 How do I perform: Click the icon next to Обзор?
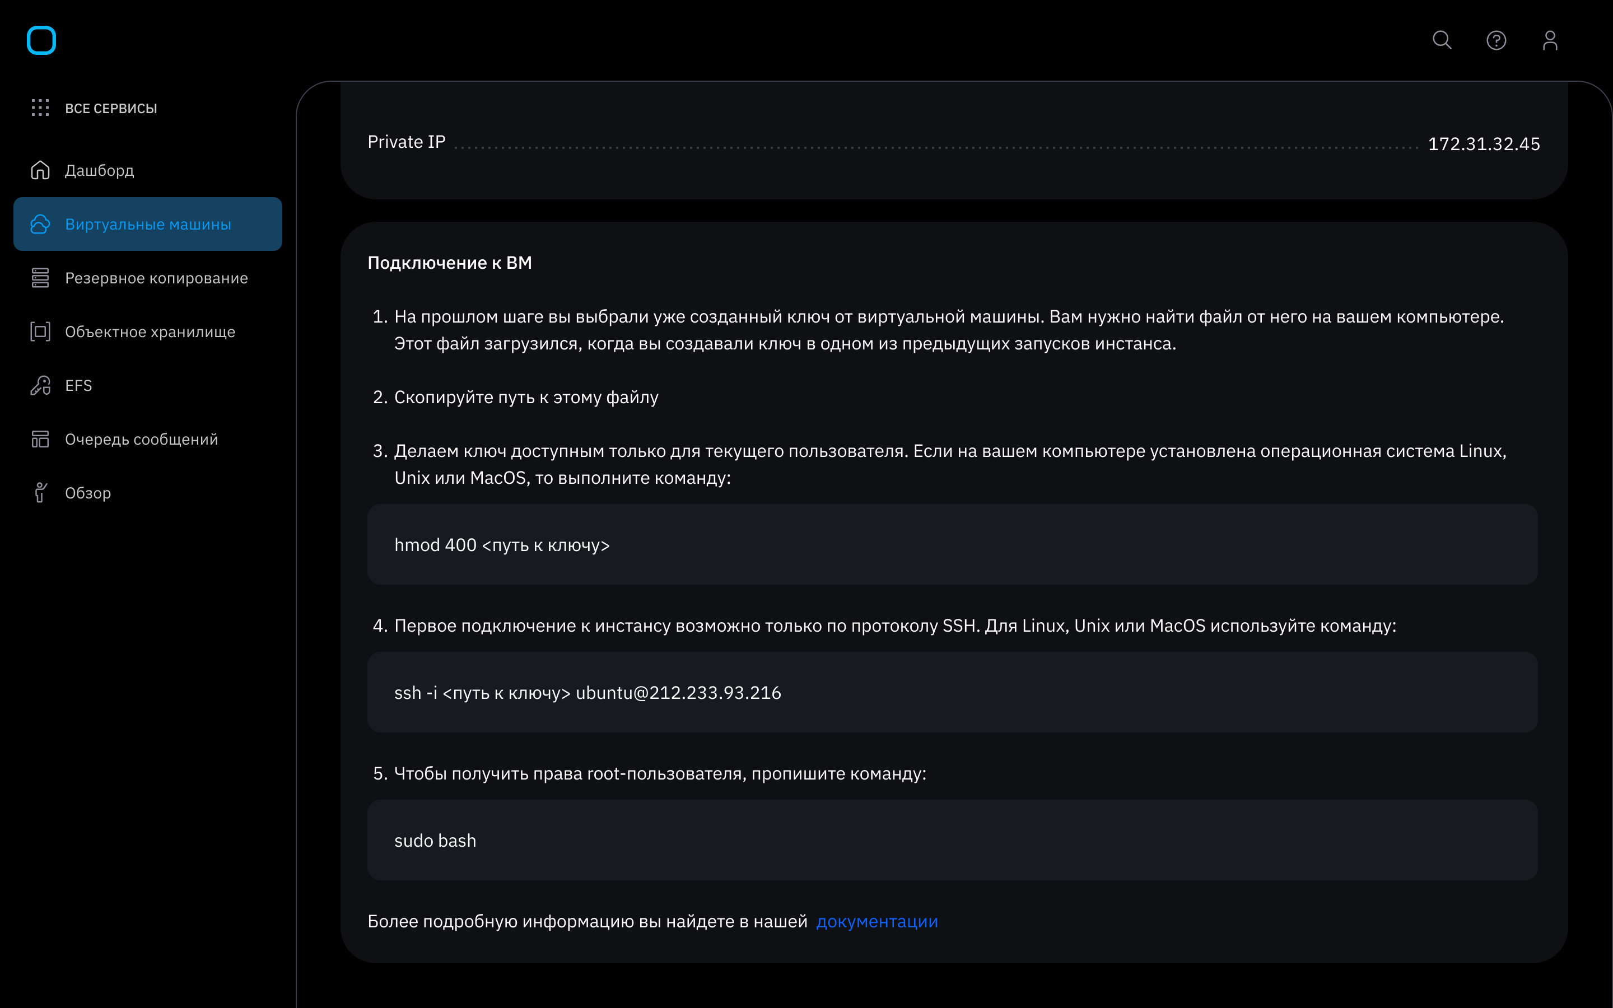[x=40, y=493]
